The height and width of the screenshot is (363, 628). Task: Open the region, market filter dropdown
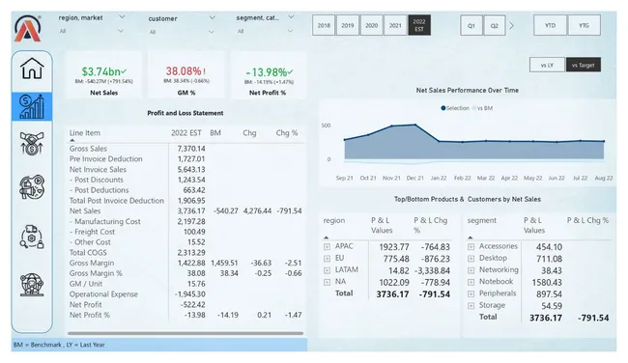[x=122, y=17]
